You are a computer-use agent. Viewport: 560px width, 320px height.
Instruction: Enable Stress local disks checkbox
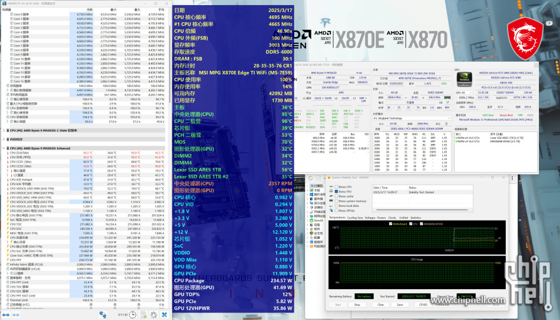click(x=337, y=206)
